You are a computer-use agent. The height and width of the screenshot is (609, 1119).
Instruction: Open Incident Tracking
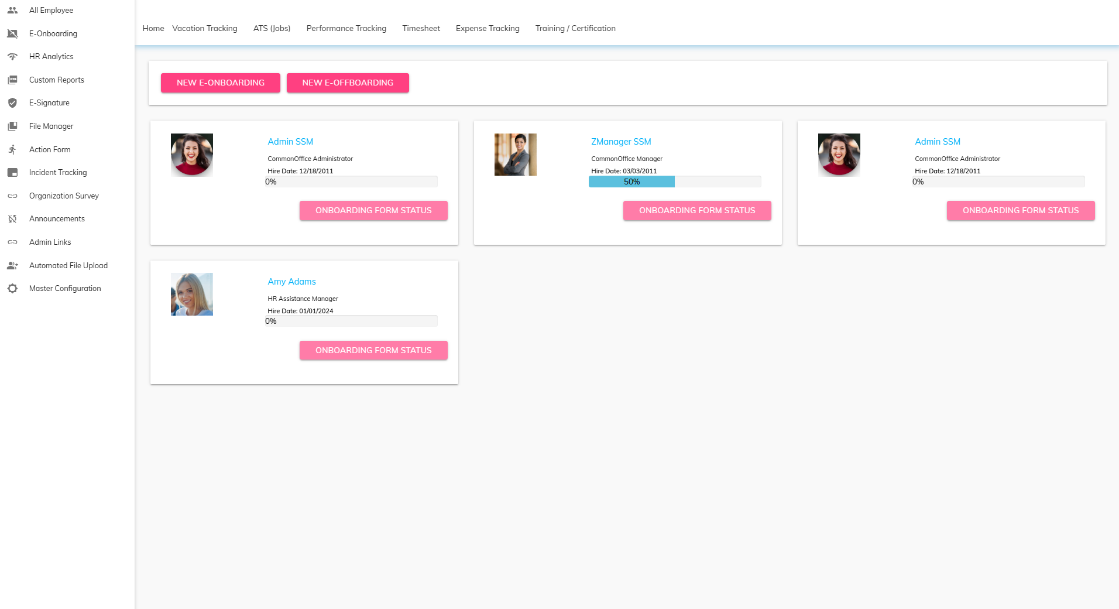coord(57,172)
